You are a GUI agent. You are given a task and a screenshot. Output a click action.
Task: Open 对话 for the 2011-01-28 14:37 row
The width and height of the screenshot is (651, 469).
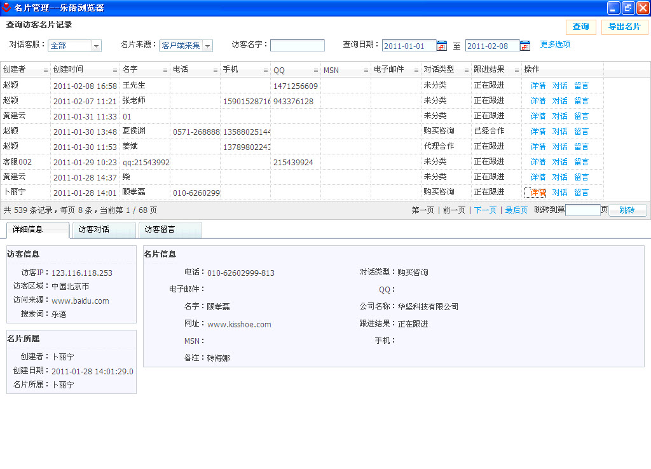click(x=559, y=177)
